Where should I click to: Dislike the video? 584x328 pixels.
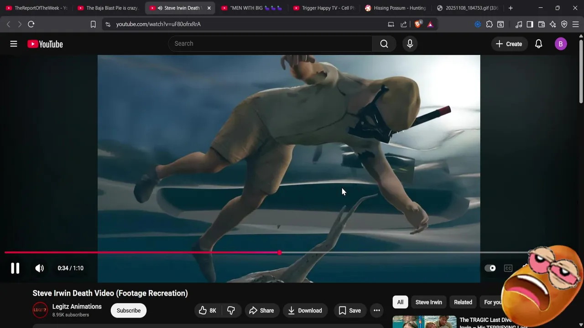click(x=231, y=311)
